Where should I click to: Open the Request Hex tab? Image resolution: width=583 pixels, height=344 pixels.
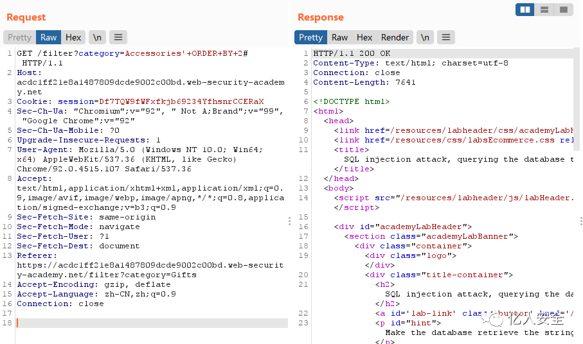[x=73, y=37]
